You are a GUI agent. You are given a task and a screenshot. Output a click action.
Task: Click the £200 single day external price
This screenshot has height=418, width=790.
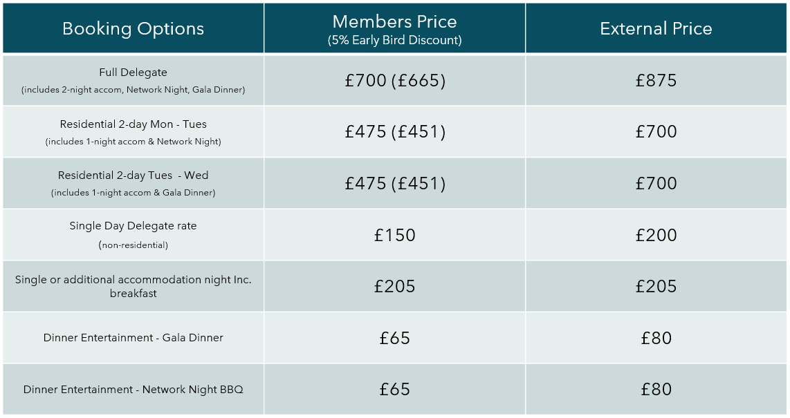(x=656, y=235)
